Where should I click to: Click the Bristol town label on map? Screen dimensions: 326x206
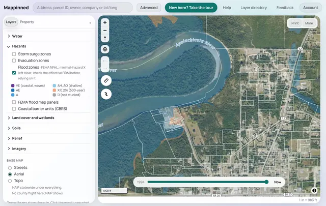point(255,189)
